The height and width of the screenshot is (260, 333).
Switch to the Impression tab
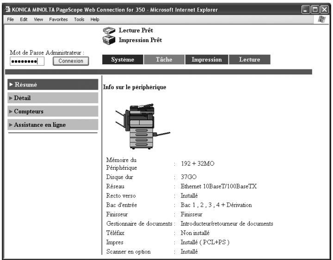[x=207, y=60]
